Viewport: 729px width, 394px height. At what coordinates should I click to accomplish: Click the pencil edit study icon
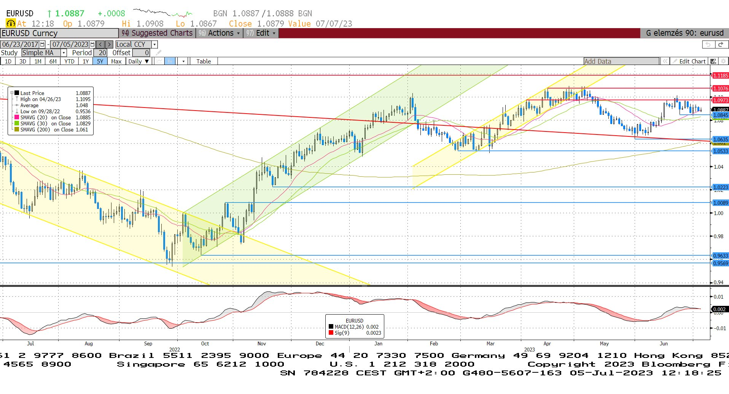coord(159,53)
